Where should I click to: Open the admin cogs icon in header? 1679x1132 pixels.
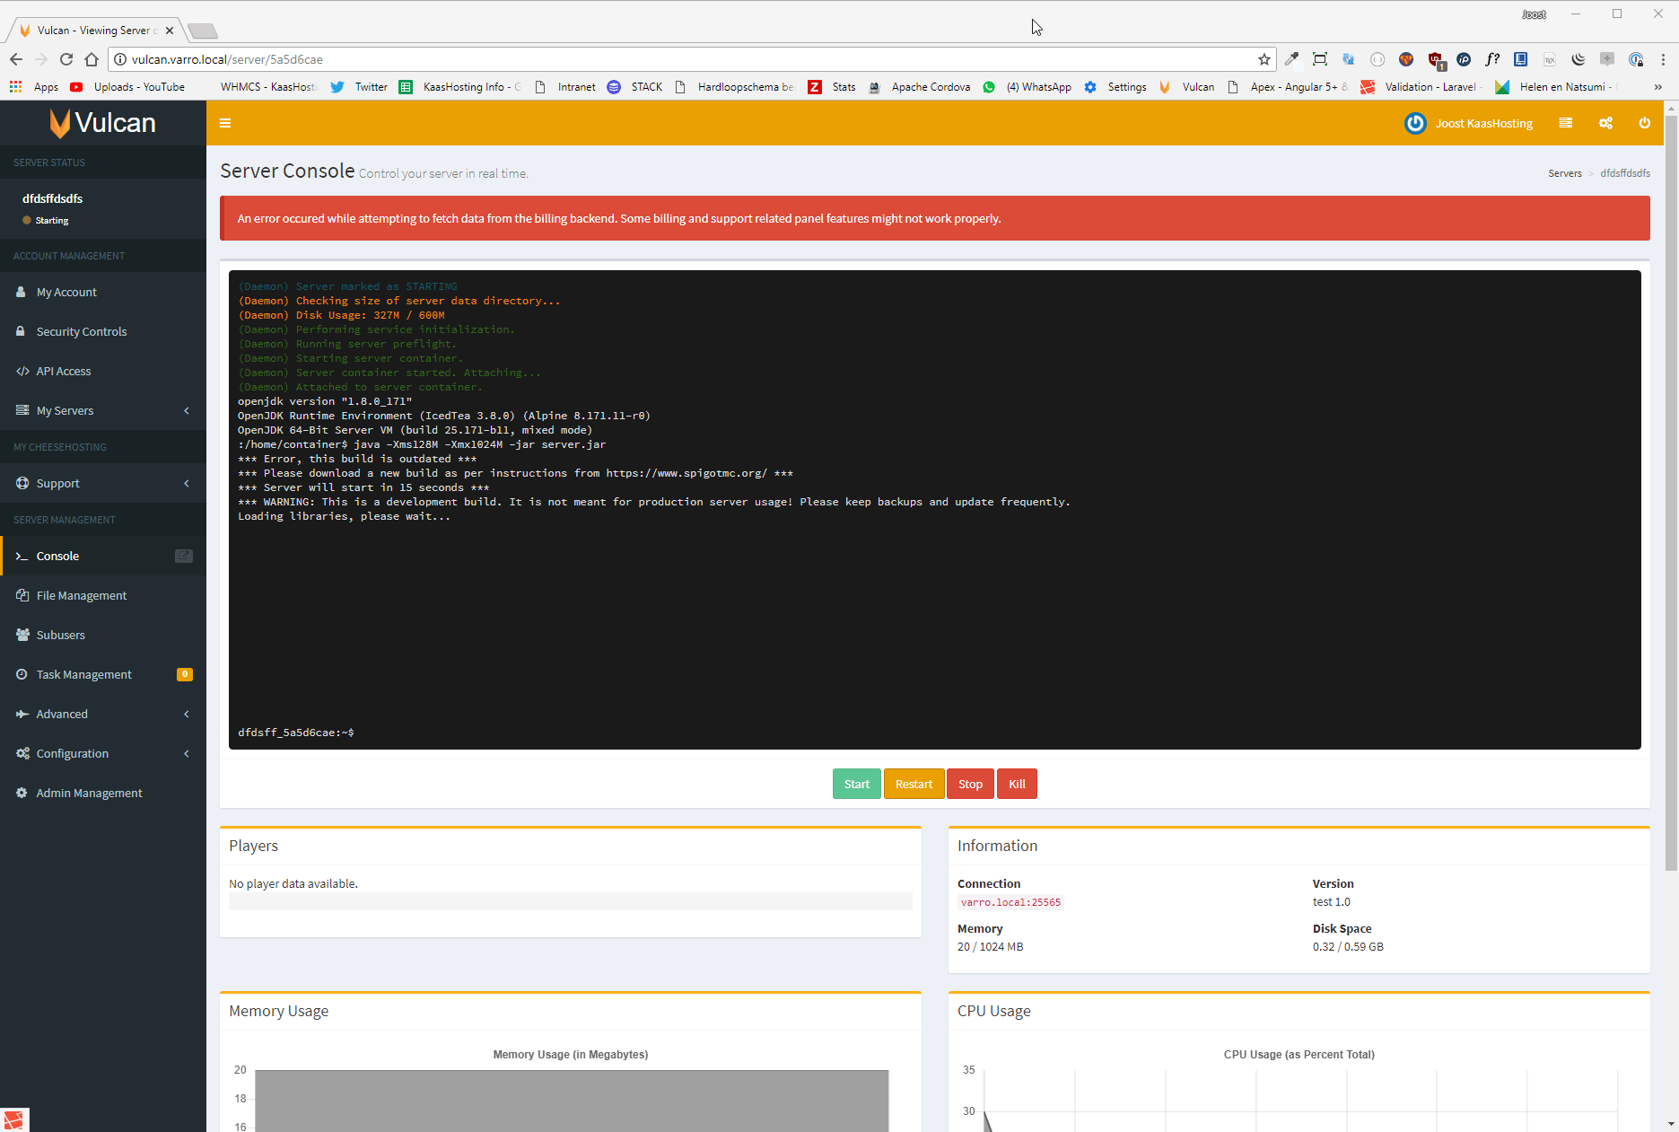pos(1605,123)
